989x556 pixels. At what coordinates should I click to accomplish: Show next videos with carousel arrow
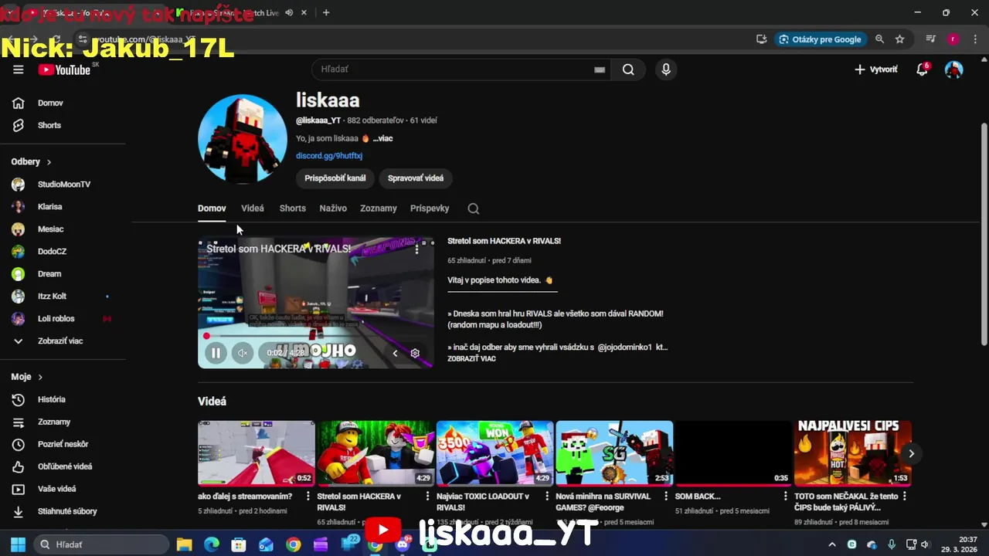[x=911, y=453]
